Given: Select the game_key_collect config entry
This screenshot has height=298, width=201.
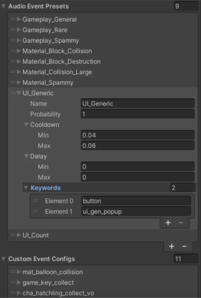Looking at the screenshot, I should coord(48,282).
